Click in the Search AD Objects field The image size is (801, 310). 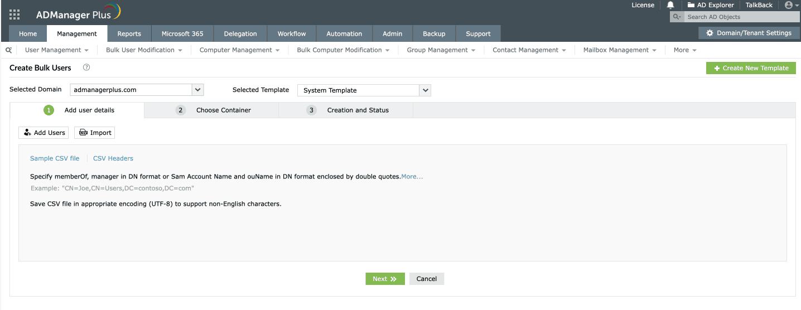pos(736,17)
